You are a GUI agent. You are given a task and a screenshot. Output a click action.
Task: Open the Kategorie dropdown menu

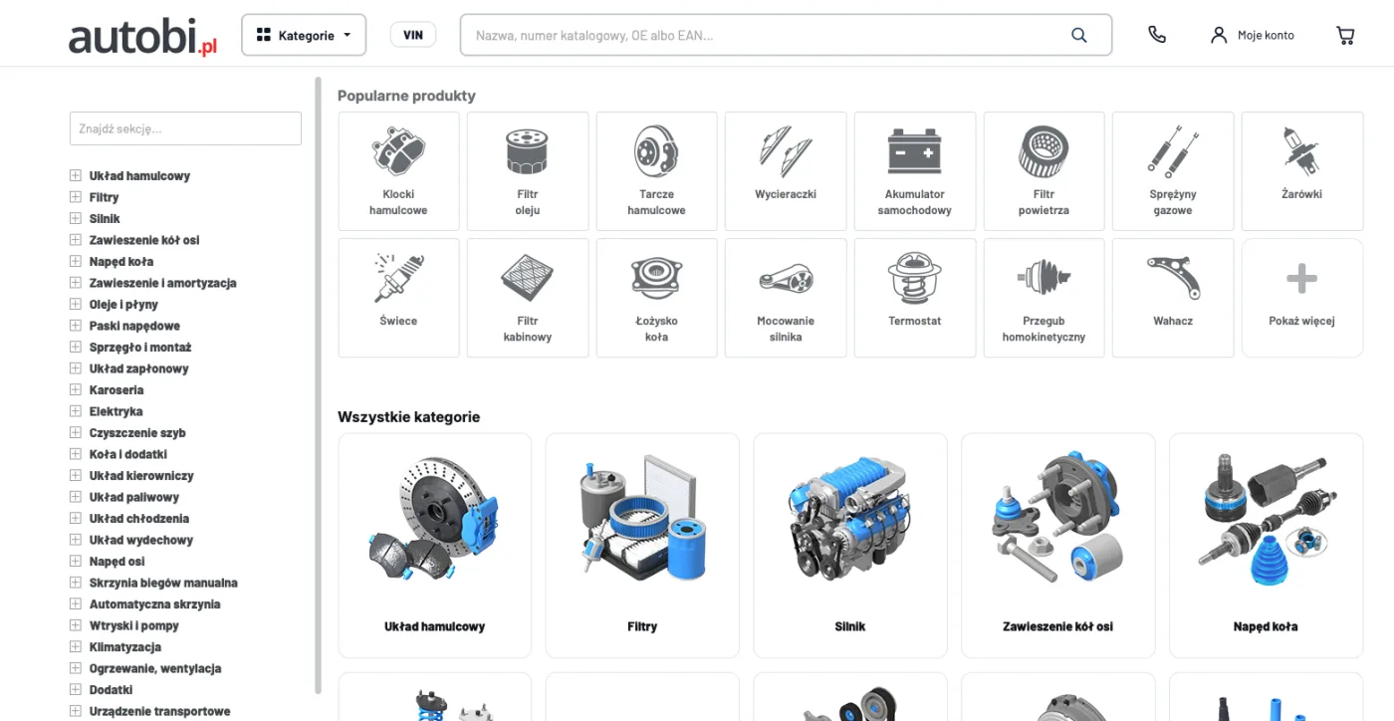coord(304,35)
